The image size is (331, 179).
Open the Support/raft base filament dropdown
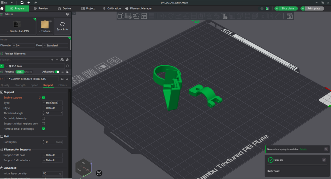52,155
